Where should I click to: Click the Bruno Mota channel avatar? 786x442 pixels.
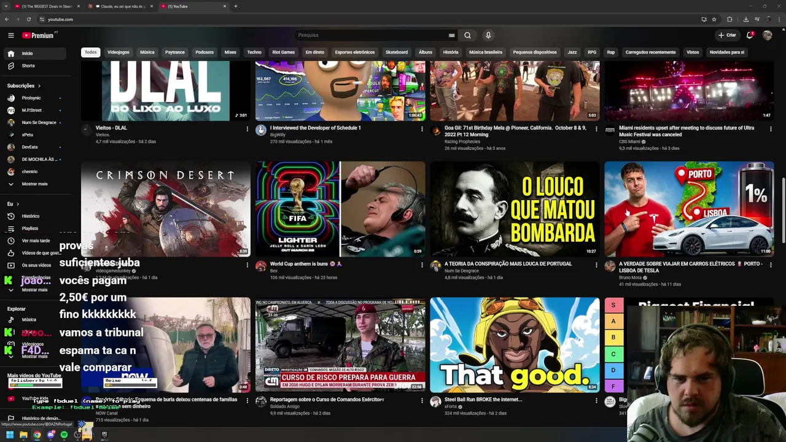click(610, 266)
